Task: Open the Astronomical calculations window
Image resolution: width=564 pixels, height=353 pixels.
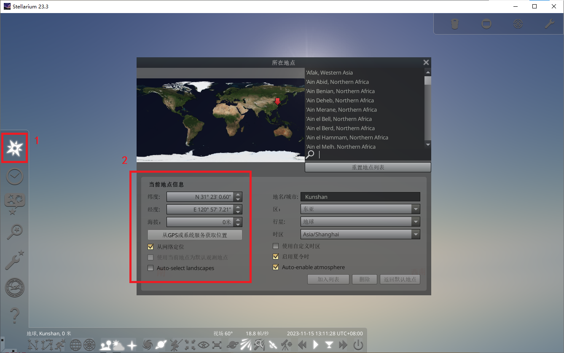Action: [x=15, y=288]
